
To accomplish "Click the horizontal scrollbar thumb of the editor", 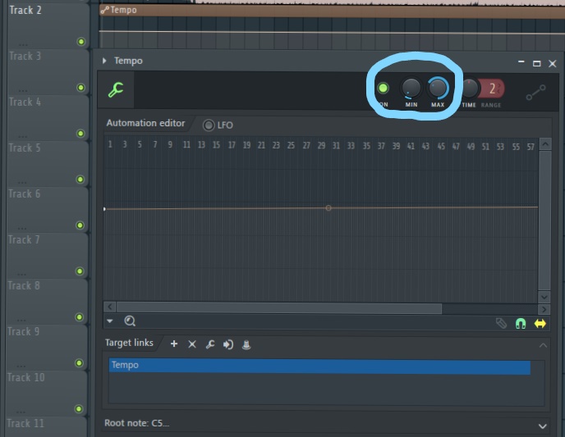I will pyautogui.click(x=279, y=308).
